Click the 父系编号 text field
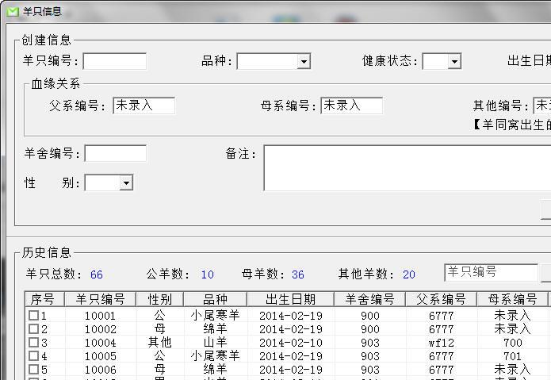This screenshot has height=380, width=551. [x=143, y=106]
